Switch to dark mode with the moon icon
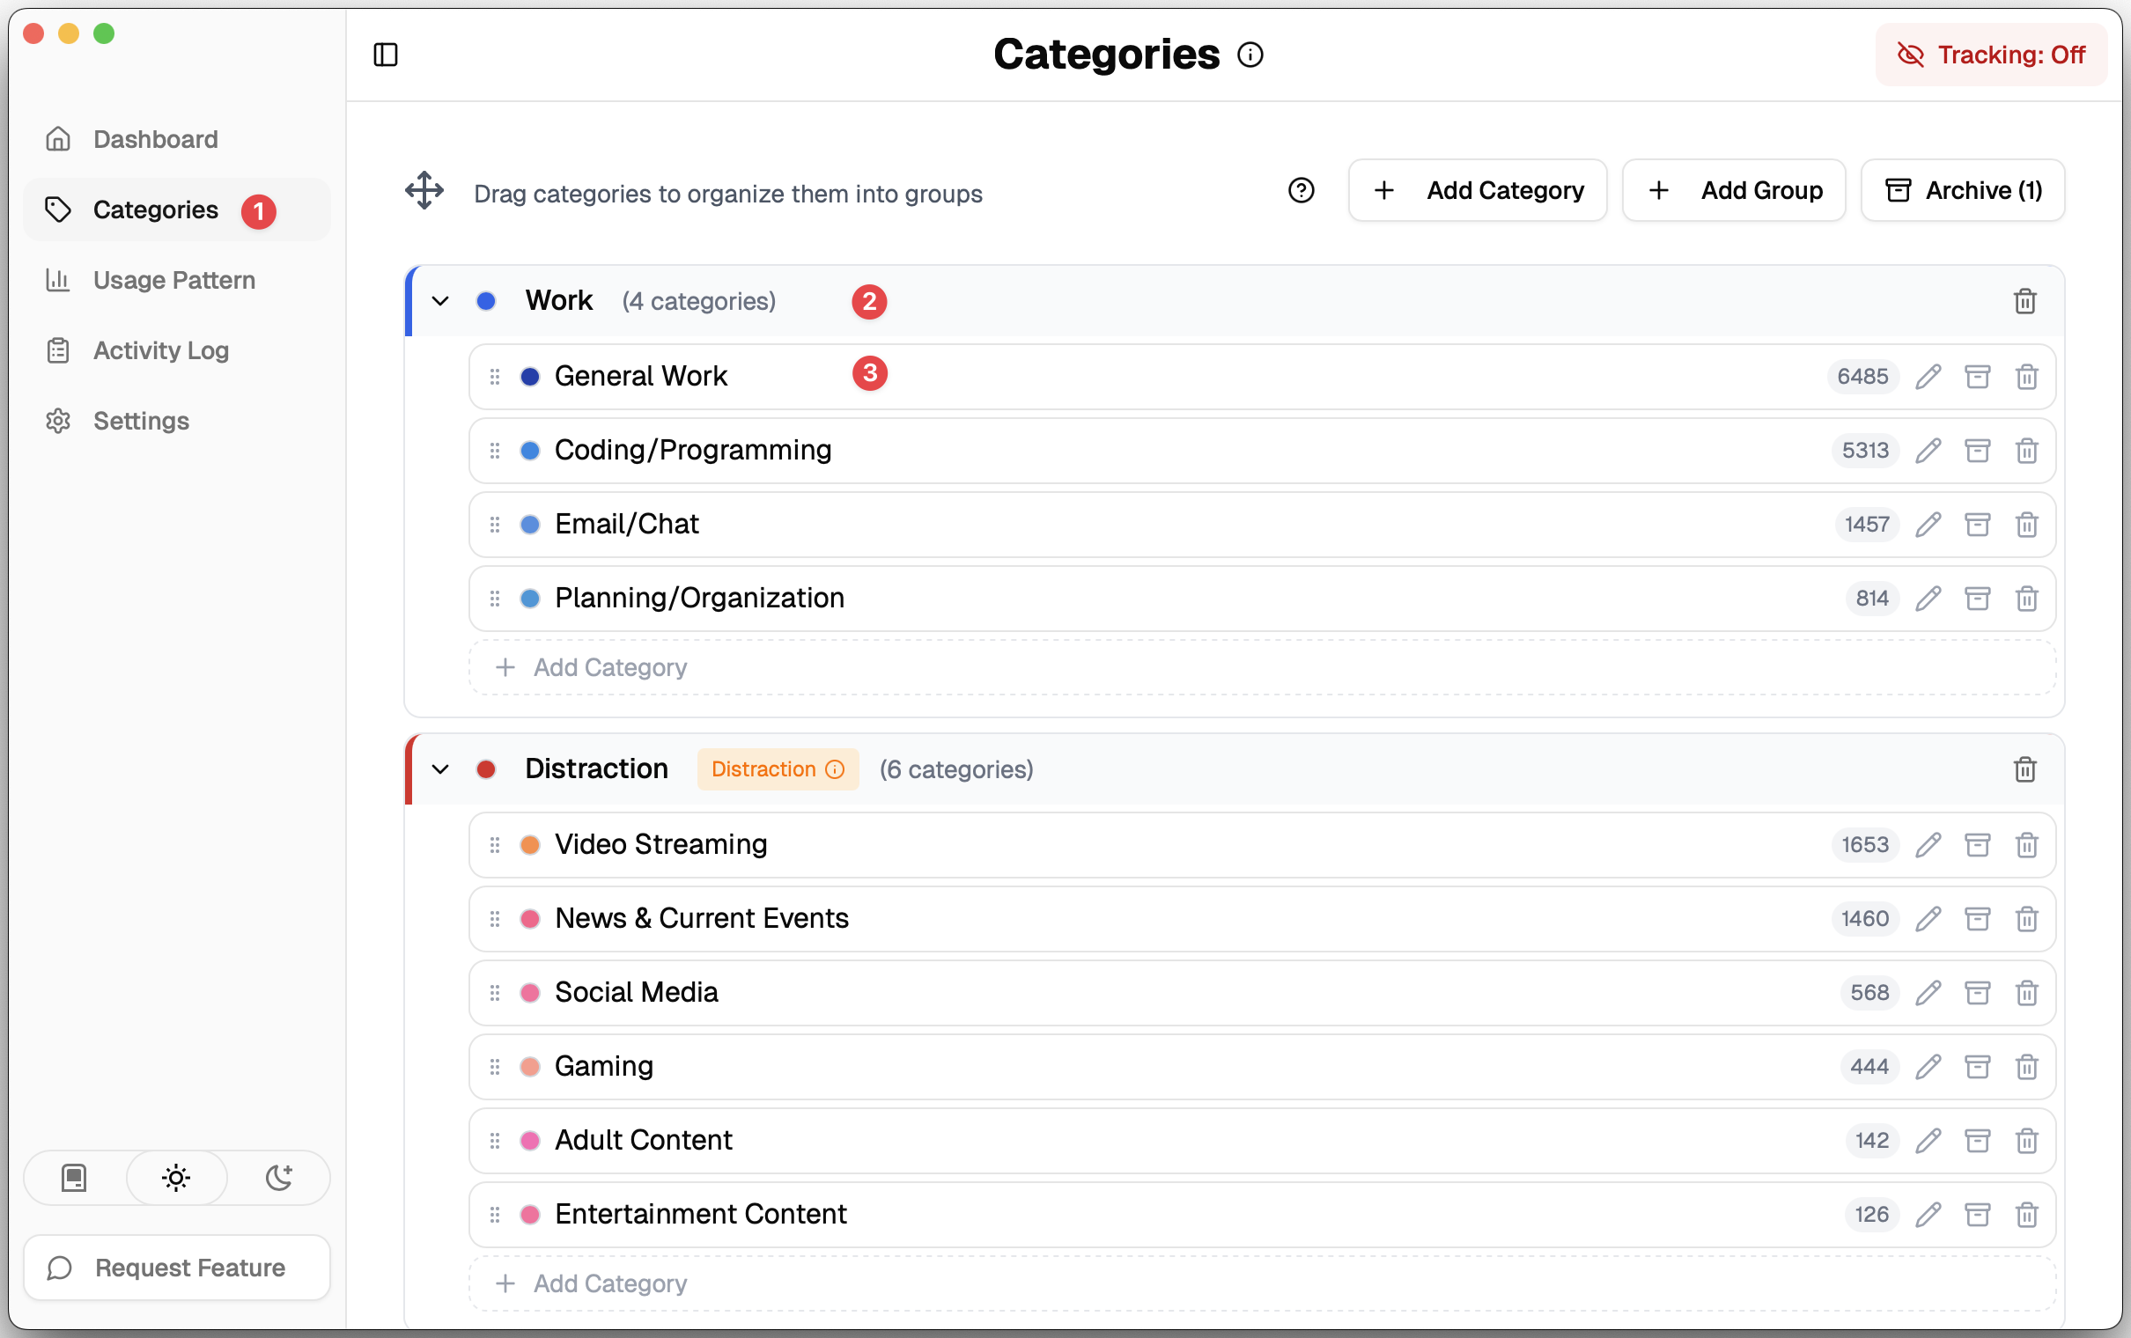 pyautogui.click(x=279, y=1178)
